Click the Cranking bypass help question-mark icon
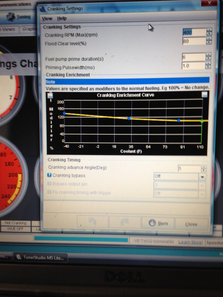The width and height of the screenshot is (223, 297). 49,175
